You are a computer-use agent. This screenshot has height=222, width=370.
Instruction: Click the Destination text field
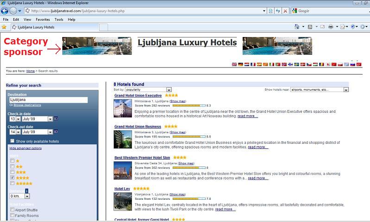click(x=48, y=99)
